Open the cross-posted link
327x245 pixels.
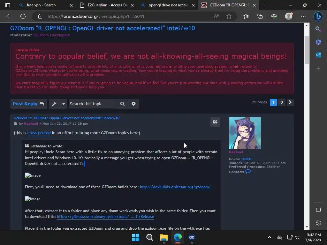[39, 133]
